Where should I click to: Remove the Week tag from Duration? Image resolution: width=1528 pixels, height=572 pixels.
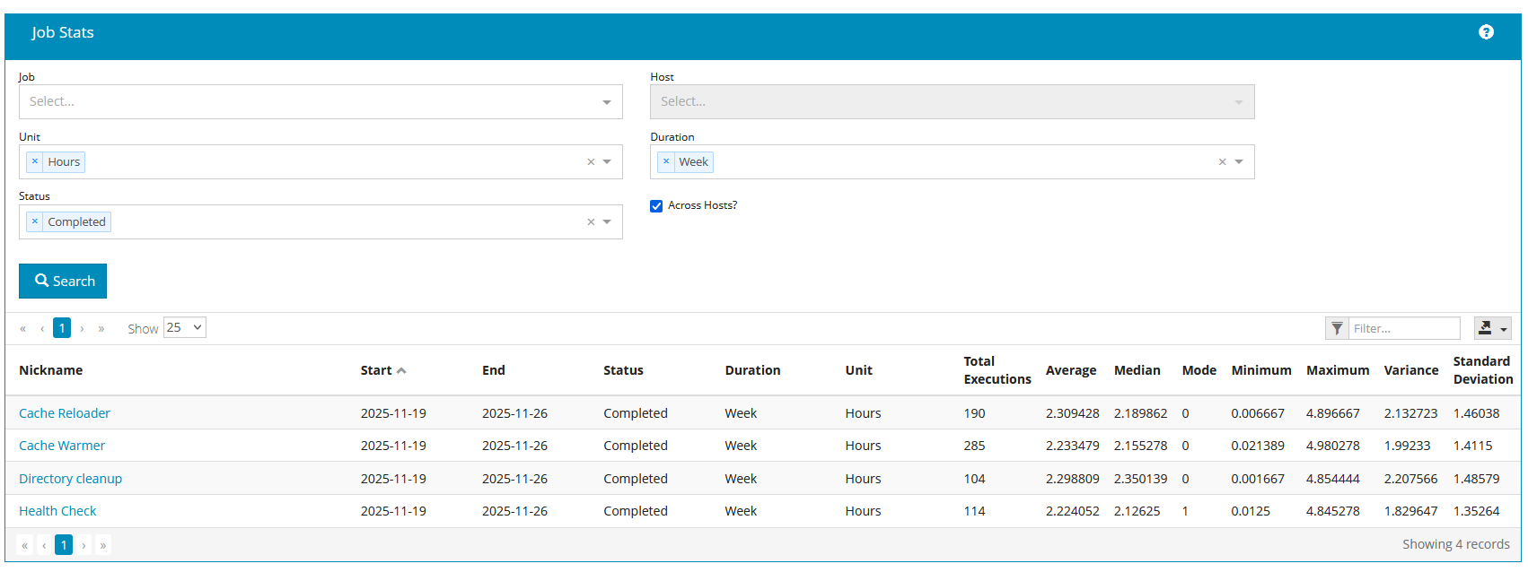[x=666, y=161]
